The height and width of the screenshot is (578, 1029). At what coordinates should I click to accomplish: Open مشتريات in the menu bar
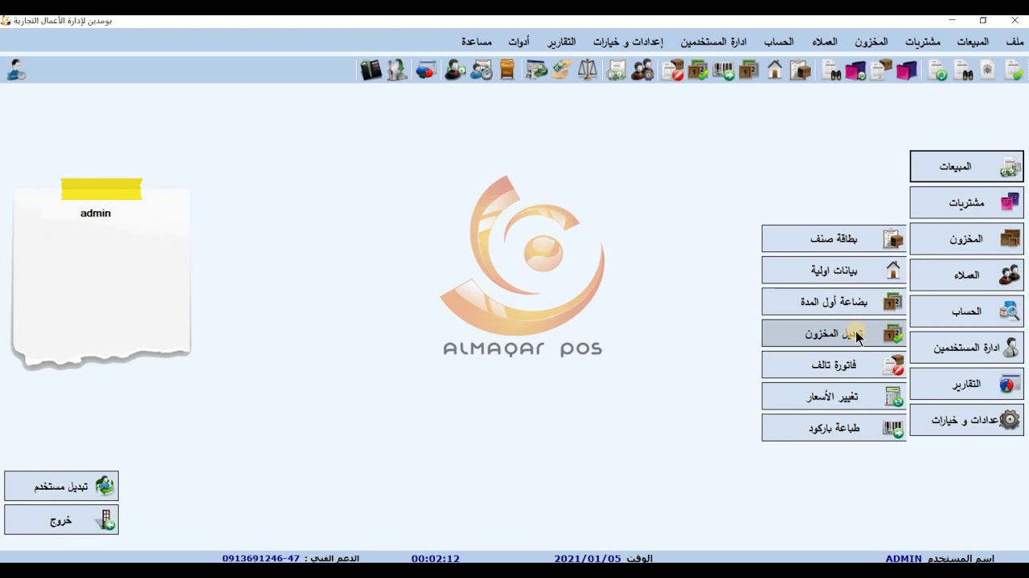point(923,42)
